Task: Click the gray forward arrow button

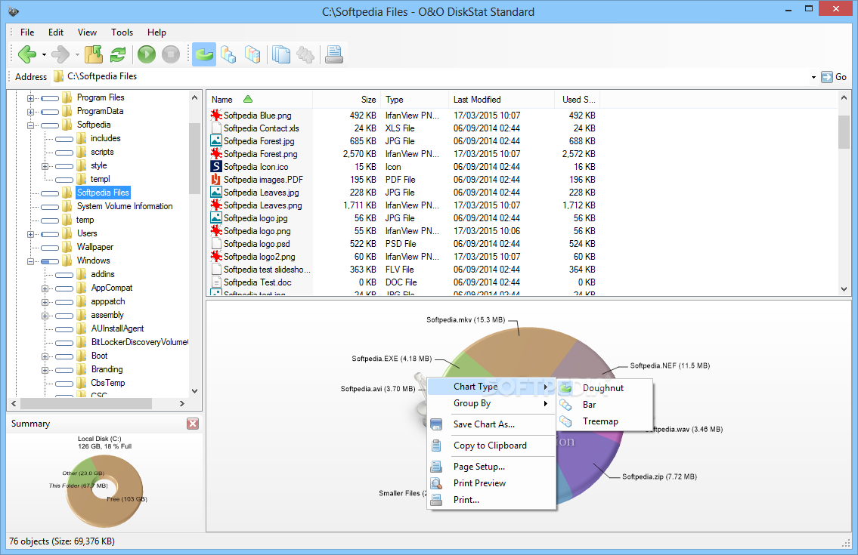Action: [60, 54]
